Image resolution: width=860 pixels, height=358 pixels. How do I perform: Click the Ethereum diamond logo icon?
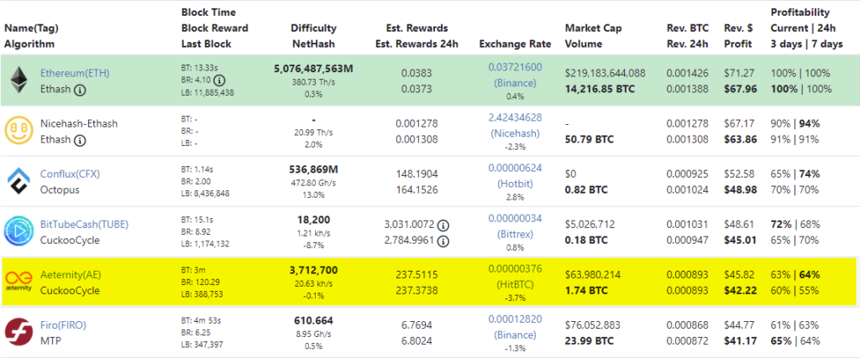[18, 80]
